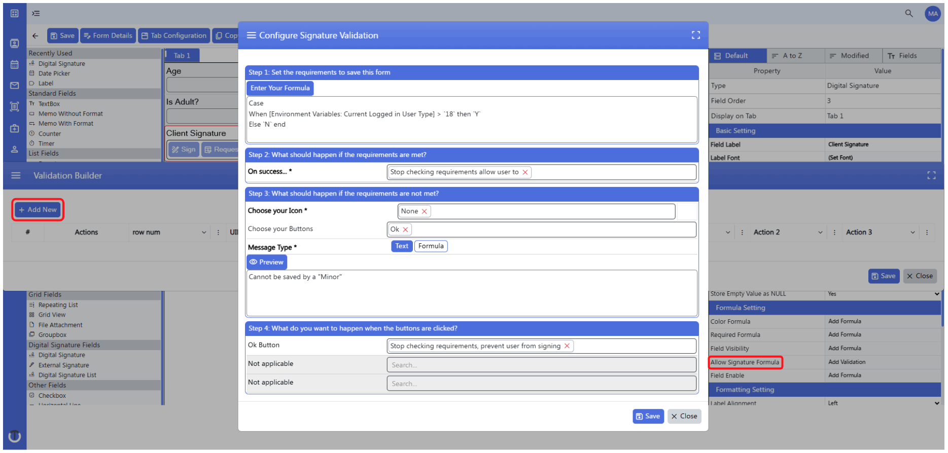Select Formula message type
Screen dimensions: 948x453
[x=431, y=246]
